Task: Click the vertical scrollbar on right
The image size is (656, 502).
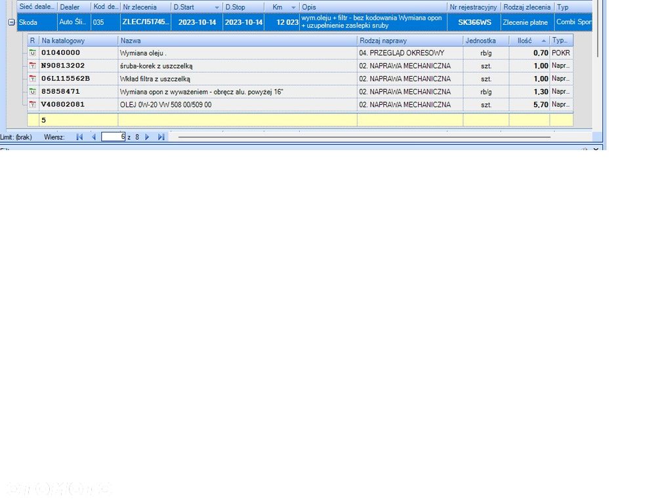Action: click(x=598, y=29)
